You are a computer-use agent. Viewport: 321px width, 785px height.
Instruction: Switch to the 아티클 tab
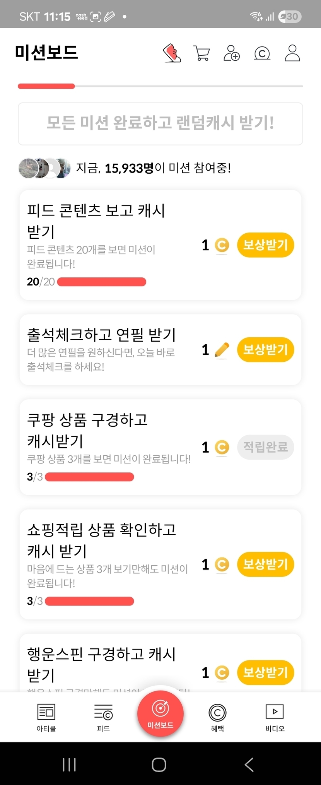pyautogui.click(x=46, y=717)
